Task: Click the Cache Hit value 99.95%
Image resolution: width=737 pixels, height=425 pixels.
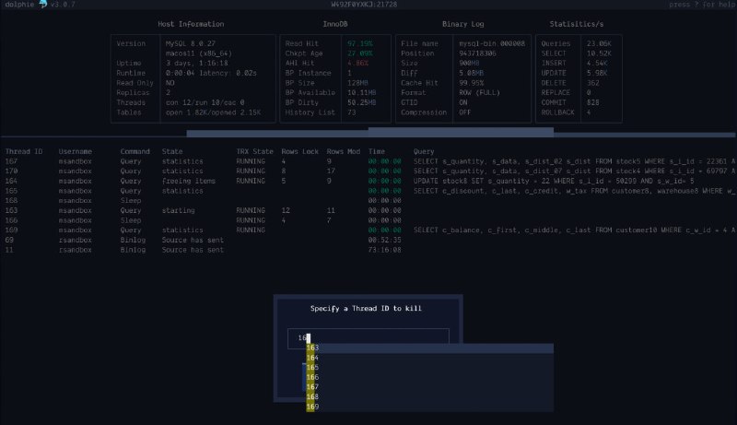Action: [472, 83]
